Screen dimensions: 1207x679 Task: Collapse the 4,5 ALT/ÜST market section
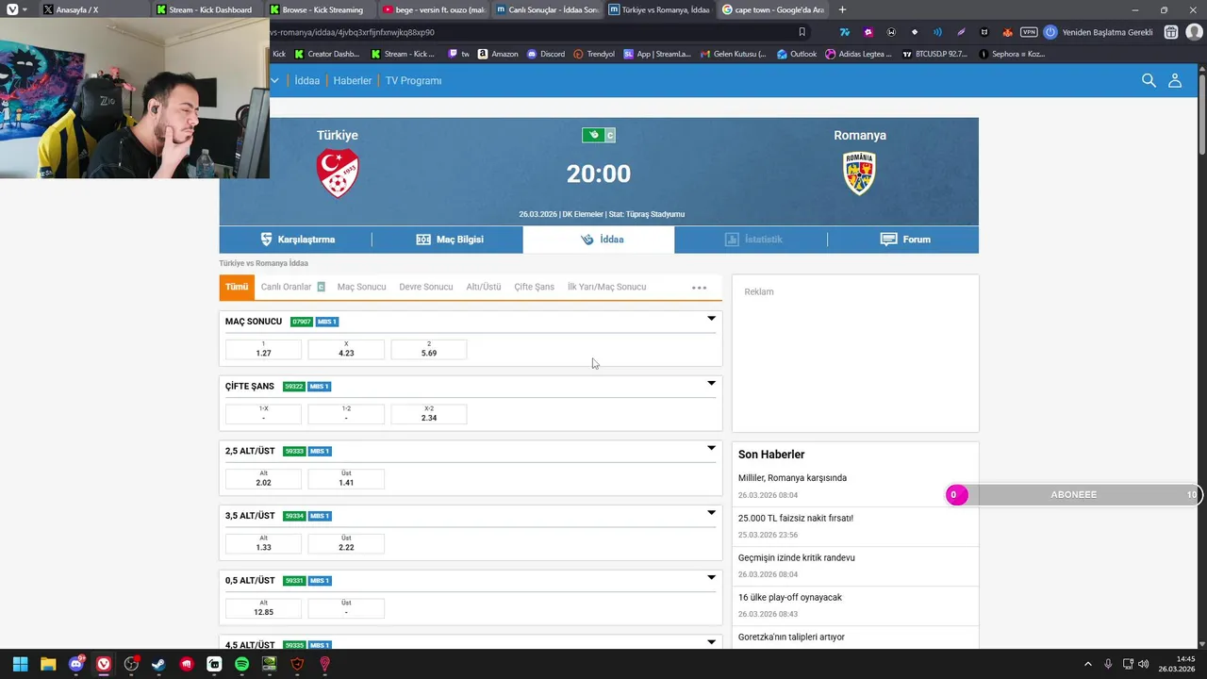[x=711, y=642]
